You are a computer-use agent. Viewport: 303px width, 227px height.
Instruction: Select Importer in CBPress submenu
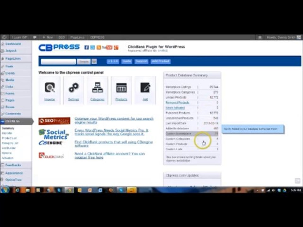coord(7,133)
